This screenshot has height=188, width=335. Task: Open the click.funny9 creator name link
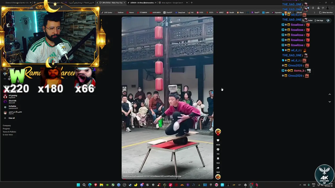129,172
